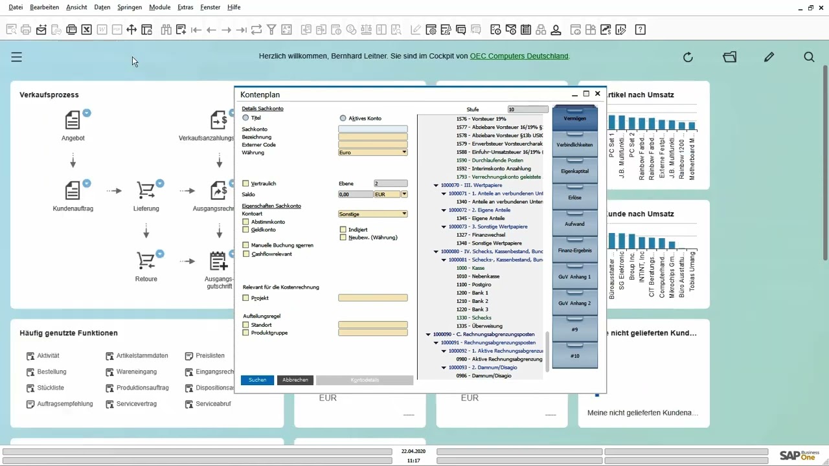Click the Sachkonto input field

point(373,129)
